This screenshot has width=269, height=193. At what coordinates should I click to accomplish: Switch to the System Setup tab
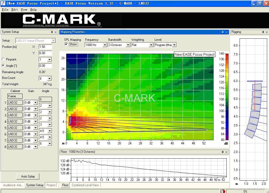tap(35, 185)
